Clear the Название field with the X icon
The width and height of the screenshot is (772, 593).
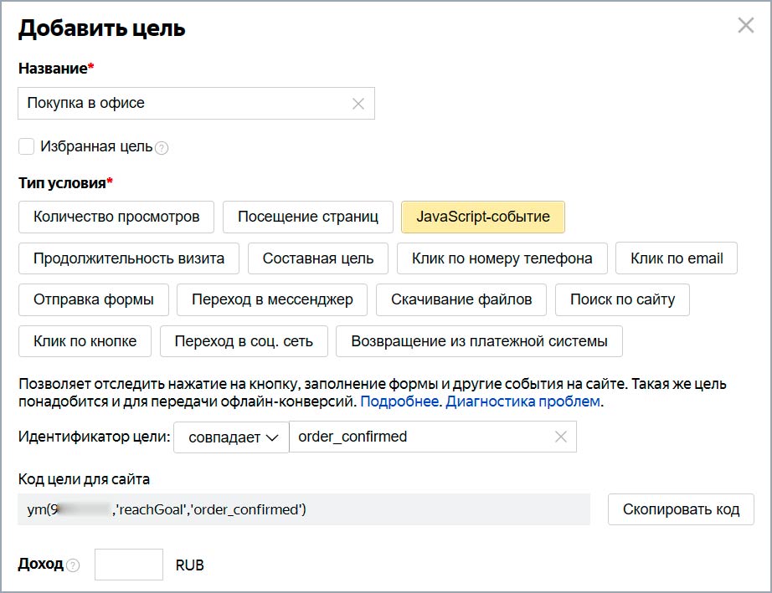358,104
